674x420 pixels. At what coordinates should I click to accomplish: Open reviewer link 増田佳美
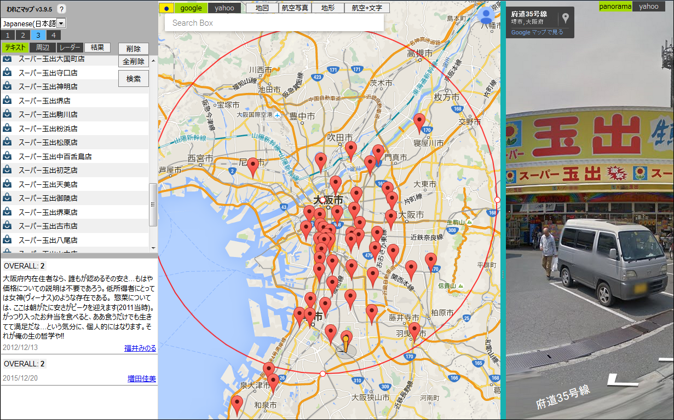[142, 378]
